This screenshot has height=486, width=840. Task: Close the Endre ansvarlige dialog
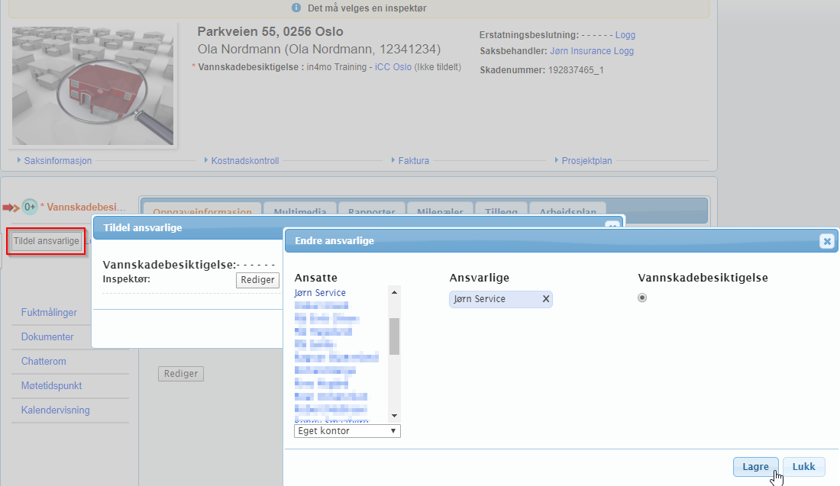click(x=826, y=241)
